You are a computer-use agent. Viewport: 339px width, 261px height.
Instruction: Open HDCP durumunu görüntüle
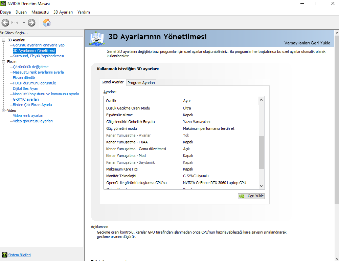pyautogui.click(x=35, y=83)
